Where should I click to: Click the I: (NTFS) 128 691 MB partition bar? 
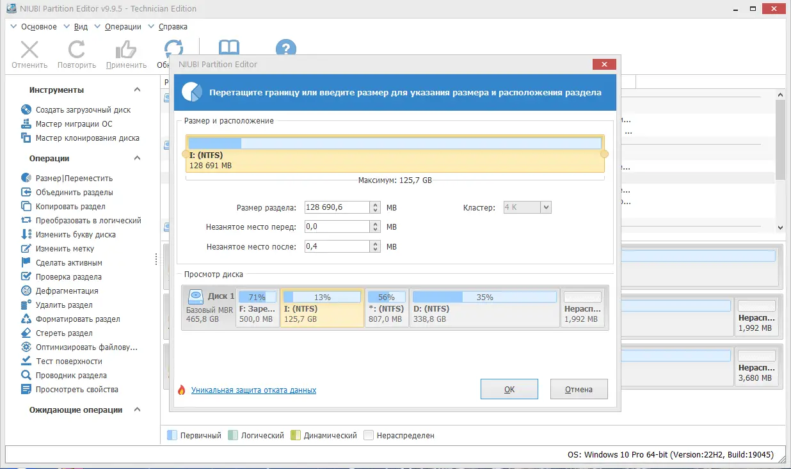(395, 154)
